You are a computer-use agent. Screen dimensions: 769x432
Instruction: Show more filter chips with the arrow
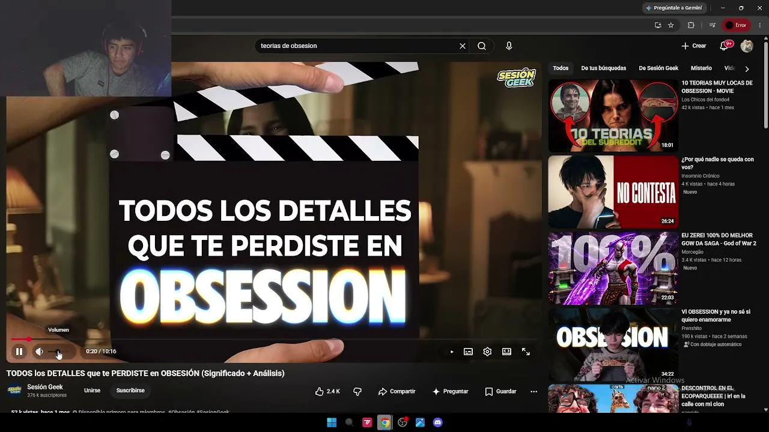[747, 69]
